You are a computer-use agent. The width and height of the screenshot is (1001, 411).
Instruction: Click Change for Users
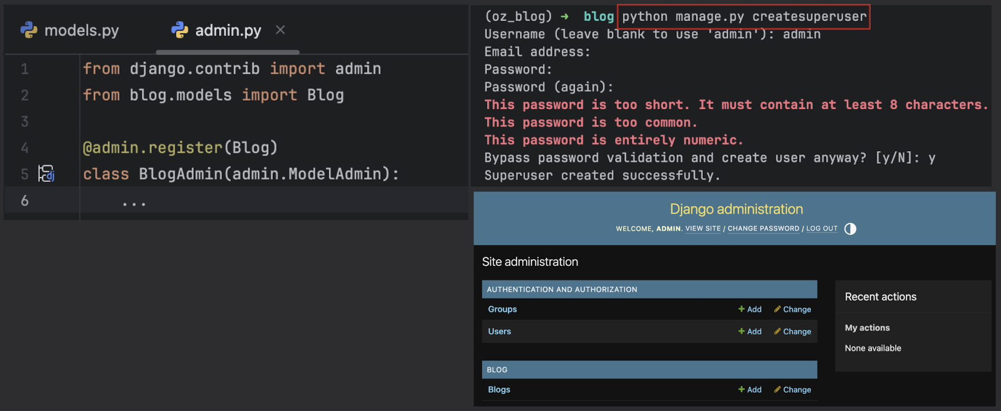(x=792, y=331)
